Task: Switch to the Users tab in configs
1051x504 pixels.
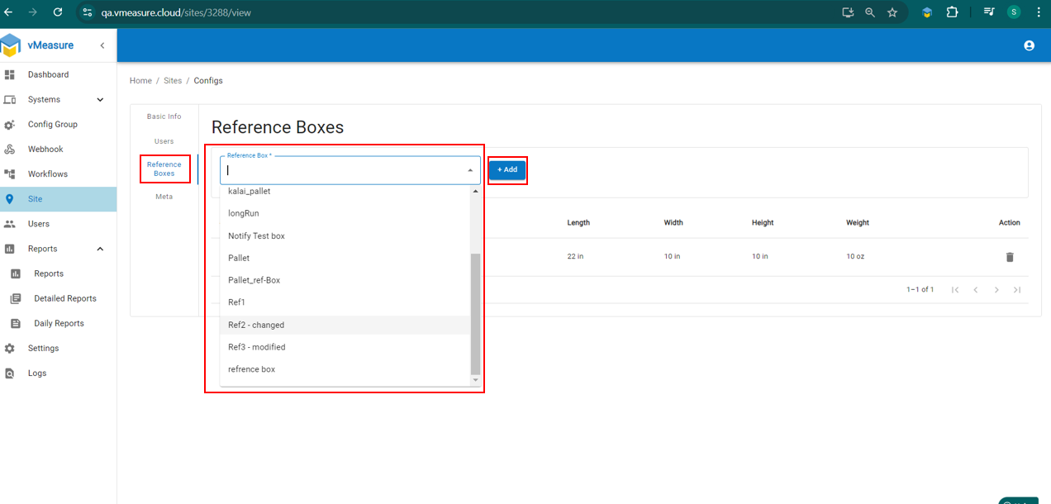Action: tap(164, 141)
